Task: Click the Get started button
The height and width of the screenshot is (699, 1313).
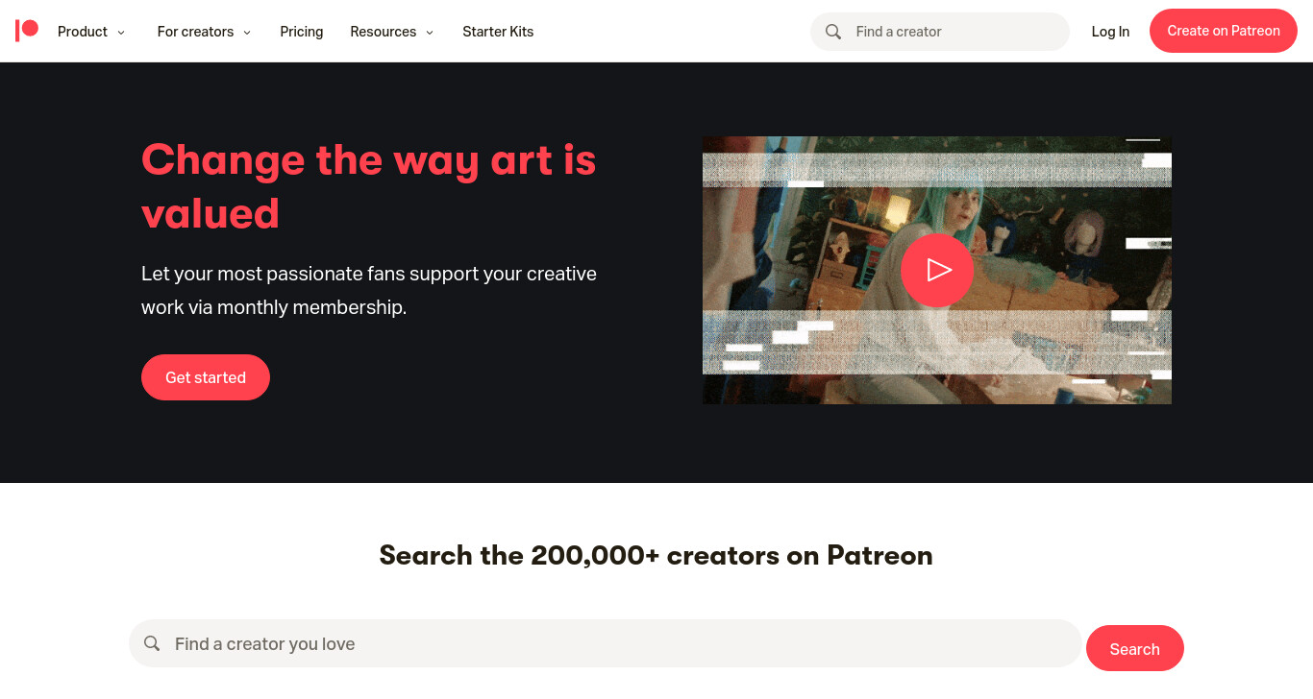Action: click(x=206, y=377)
